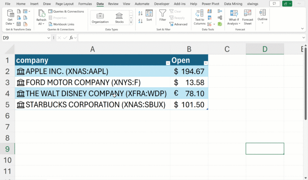Click the Insert Function fx icon
Screen dimensions: 308x180
[71, 38]
